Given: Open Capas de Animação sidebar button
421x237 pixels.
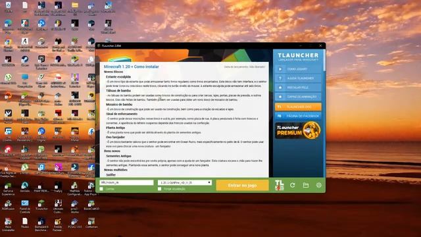Looking at the screenshot, I should coord(298,97).
